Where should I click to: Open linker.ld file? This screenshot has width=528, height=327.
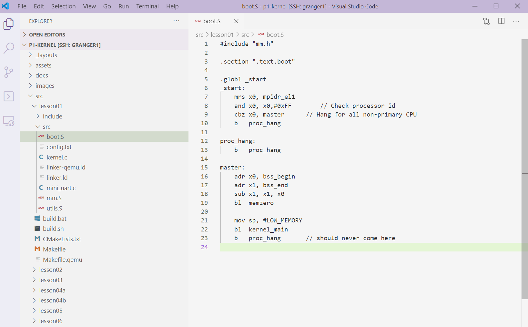(x=104, y=178)
